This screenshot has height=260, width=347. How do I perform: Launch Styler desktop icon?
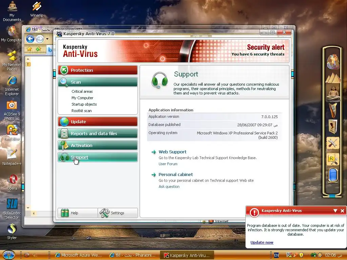pos(12,232)
